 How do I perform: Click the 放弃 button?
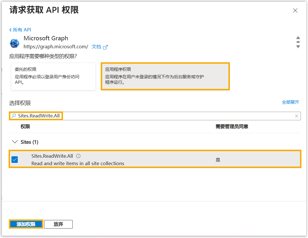pyautogui.click(x=58, y=224)
